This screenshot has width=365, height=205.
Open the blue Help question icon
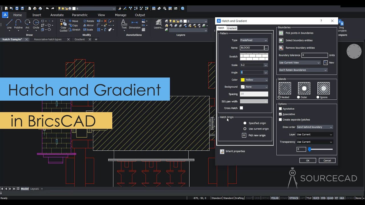tap(183, 9)
